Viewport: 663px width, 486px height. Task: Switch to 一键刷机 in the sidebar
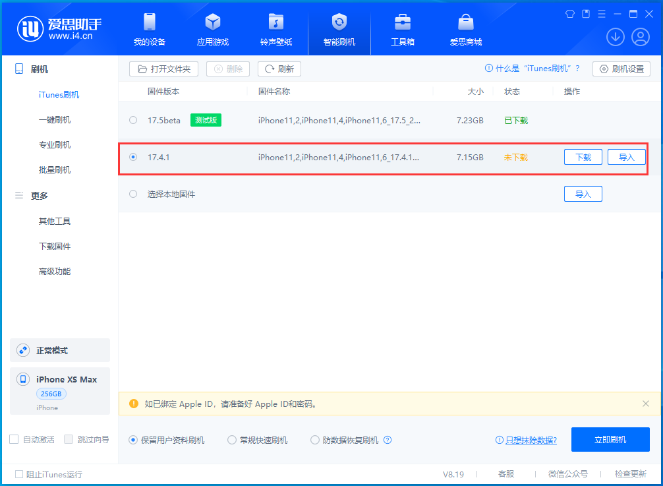click(55, 119)
